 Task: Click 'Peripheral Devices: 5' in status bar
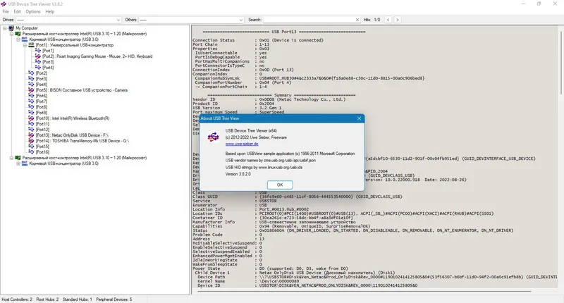(x=114, y=299)
